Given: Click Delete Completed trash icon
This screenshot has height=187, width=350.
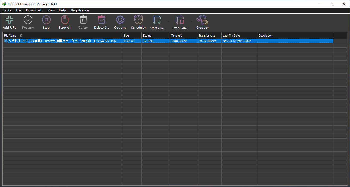Looking at the screenshot, I should click(x=102, y=20).
